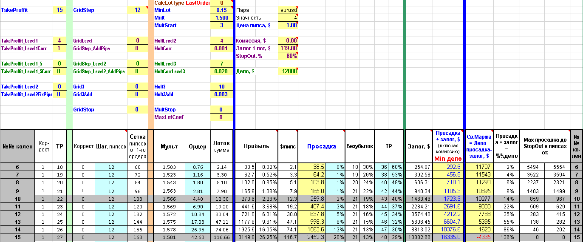583x242 pixels.
Task: Click the profit cell 3149.8
Action: (x=246, y=237)
